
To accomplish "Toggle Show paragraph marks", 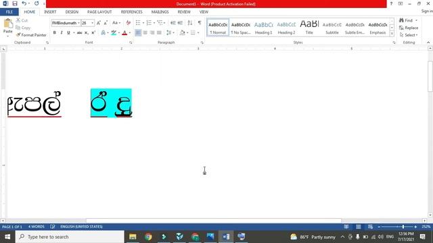I will point(200,23).
